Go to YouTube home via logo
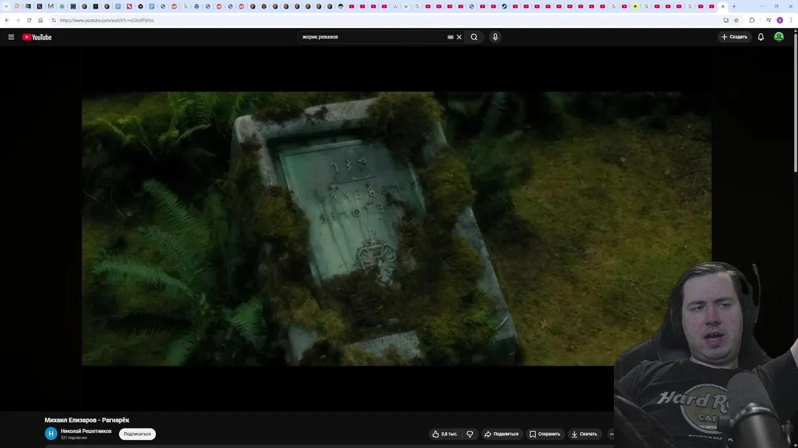The image size is (798, 448). coord(37,37)
